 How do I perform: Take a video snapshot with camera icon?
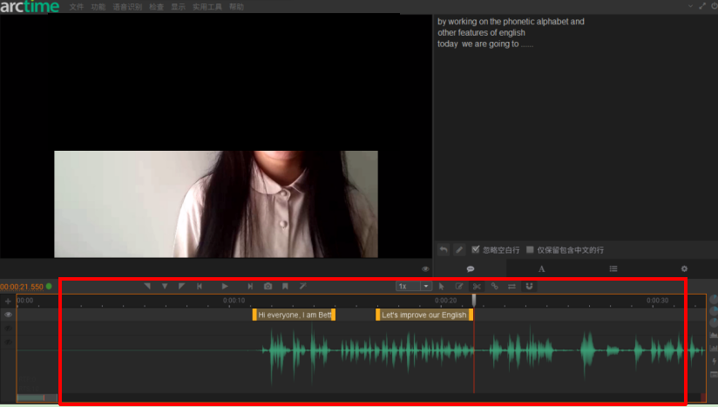pos(268,286)
